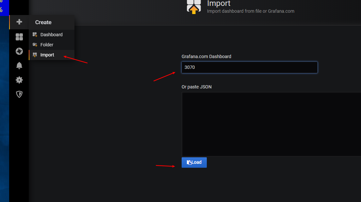
Task: Click the large Import page header icon
Action: click(x=194, y=7)
